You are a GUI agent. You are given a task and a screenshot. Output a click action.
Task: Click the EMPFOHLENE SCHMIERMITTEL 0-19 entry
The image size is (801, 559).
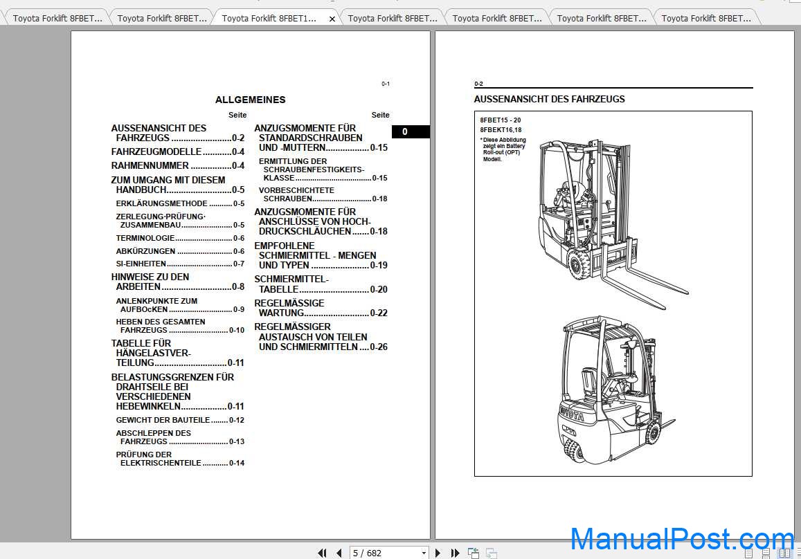click(x=321, y=255)
